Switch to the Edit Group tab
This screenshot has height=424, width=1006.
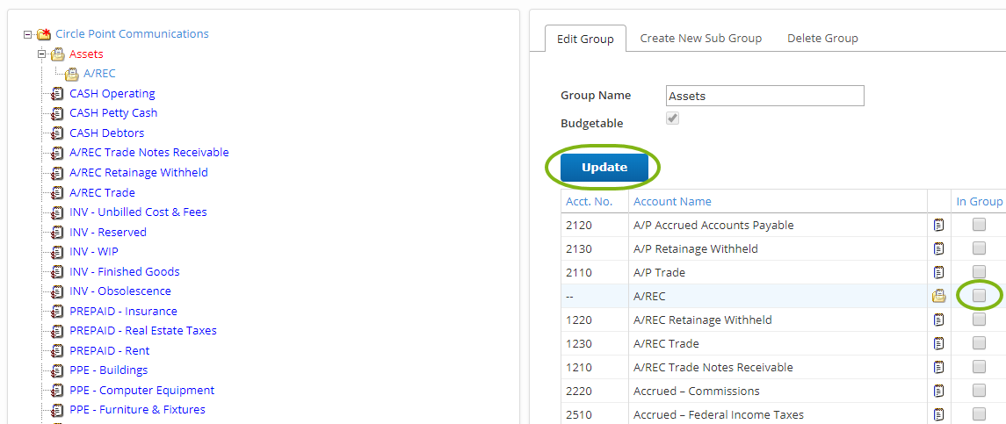(x=585, y=40)
